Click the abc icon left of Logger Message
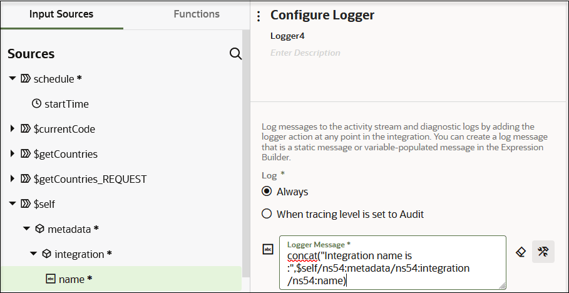The image size is (569, 293). point(268,249)
